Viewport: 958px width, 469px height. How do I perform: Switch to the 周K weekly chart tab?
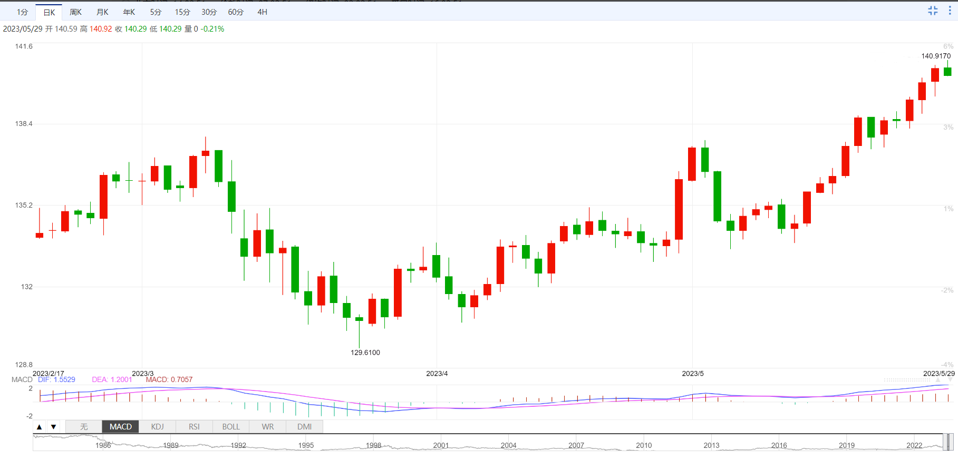(76, 12)
